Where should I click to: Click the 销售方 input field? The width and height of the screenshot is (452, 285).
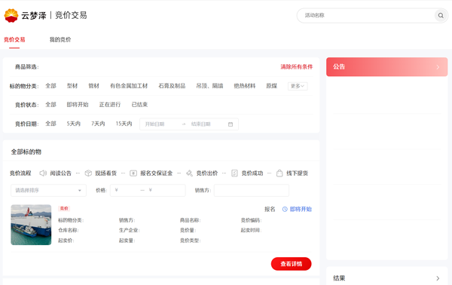click(x=252, y=191)
